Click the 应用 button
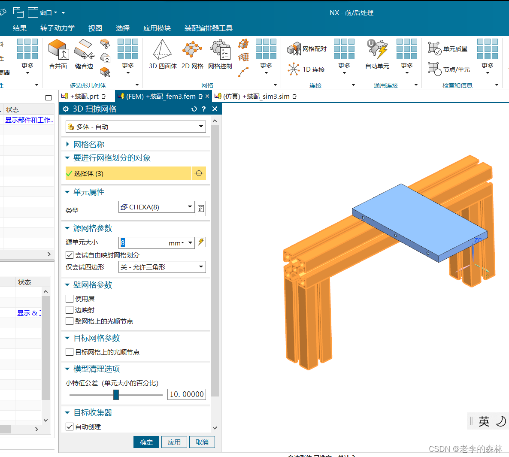The width and height of the screenshot is (509, 457). pyautogui.click(x=174, y=442)
